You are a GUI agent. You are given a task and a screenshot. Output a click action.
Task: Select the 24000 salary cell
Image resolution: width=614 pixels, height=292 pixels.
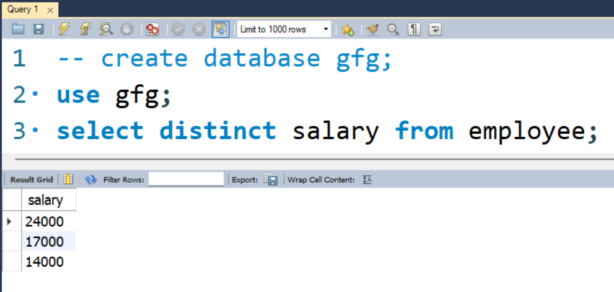(x=48, y=221)
